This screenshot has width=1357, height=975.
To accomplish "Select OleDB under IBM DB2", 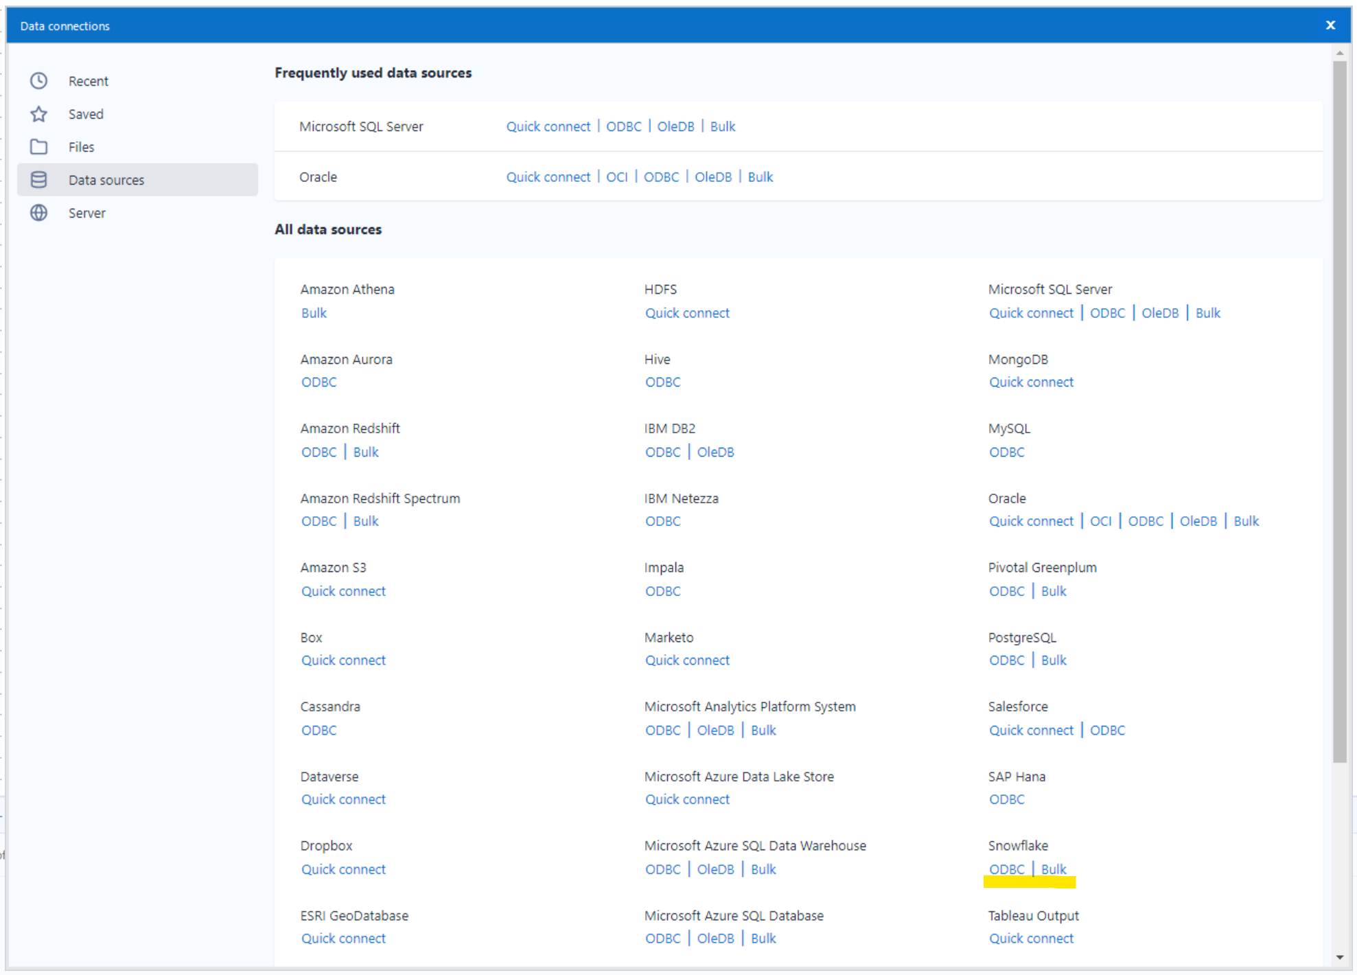I will click(x=716, y=452).
